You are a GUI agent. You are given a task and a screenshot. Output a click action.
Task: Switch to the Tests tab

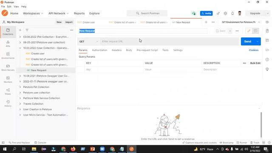pos(165,50)
